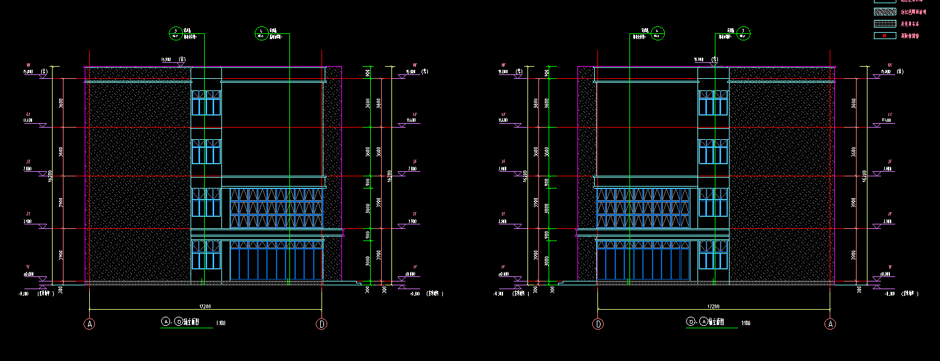Image resolution: width=940 pixels, height=361 pixels.
Task: Select the 17200 dimension text under left elevation
Action: click(x=205, y=307)
